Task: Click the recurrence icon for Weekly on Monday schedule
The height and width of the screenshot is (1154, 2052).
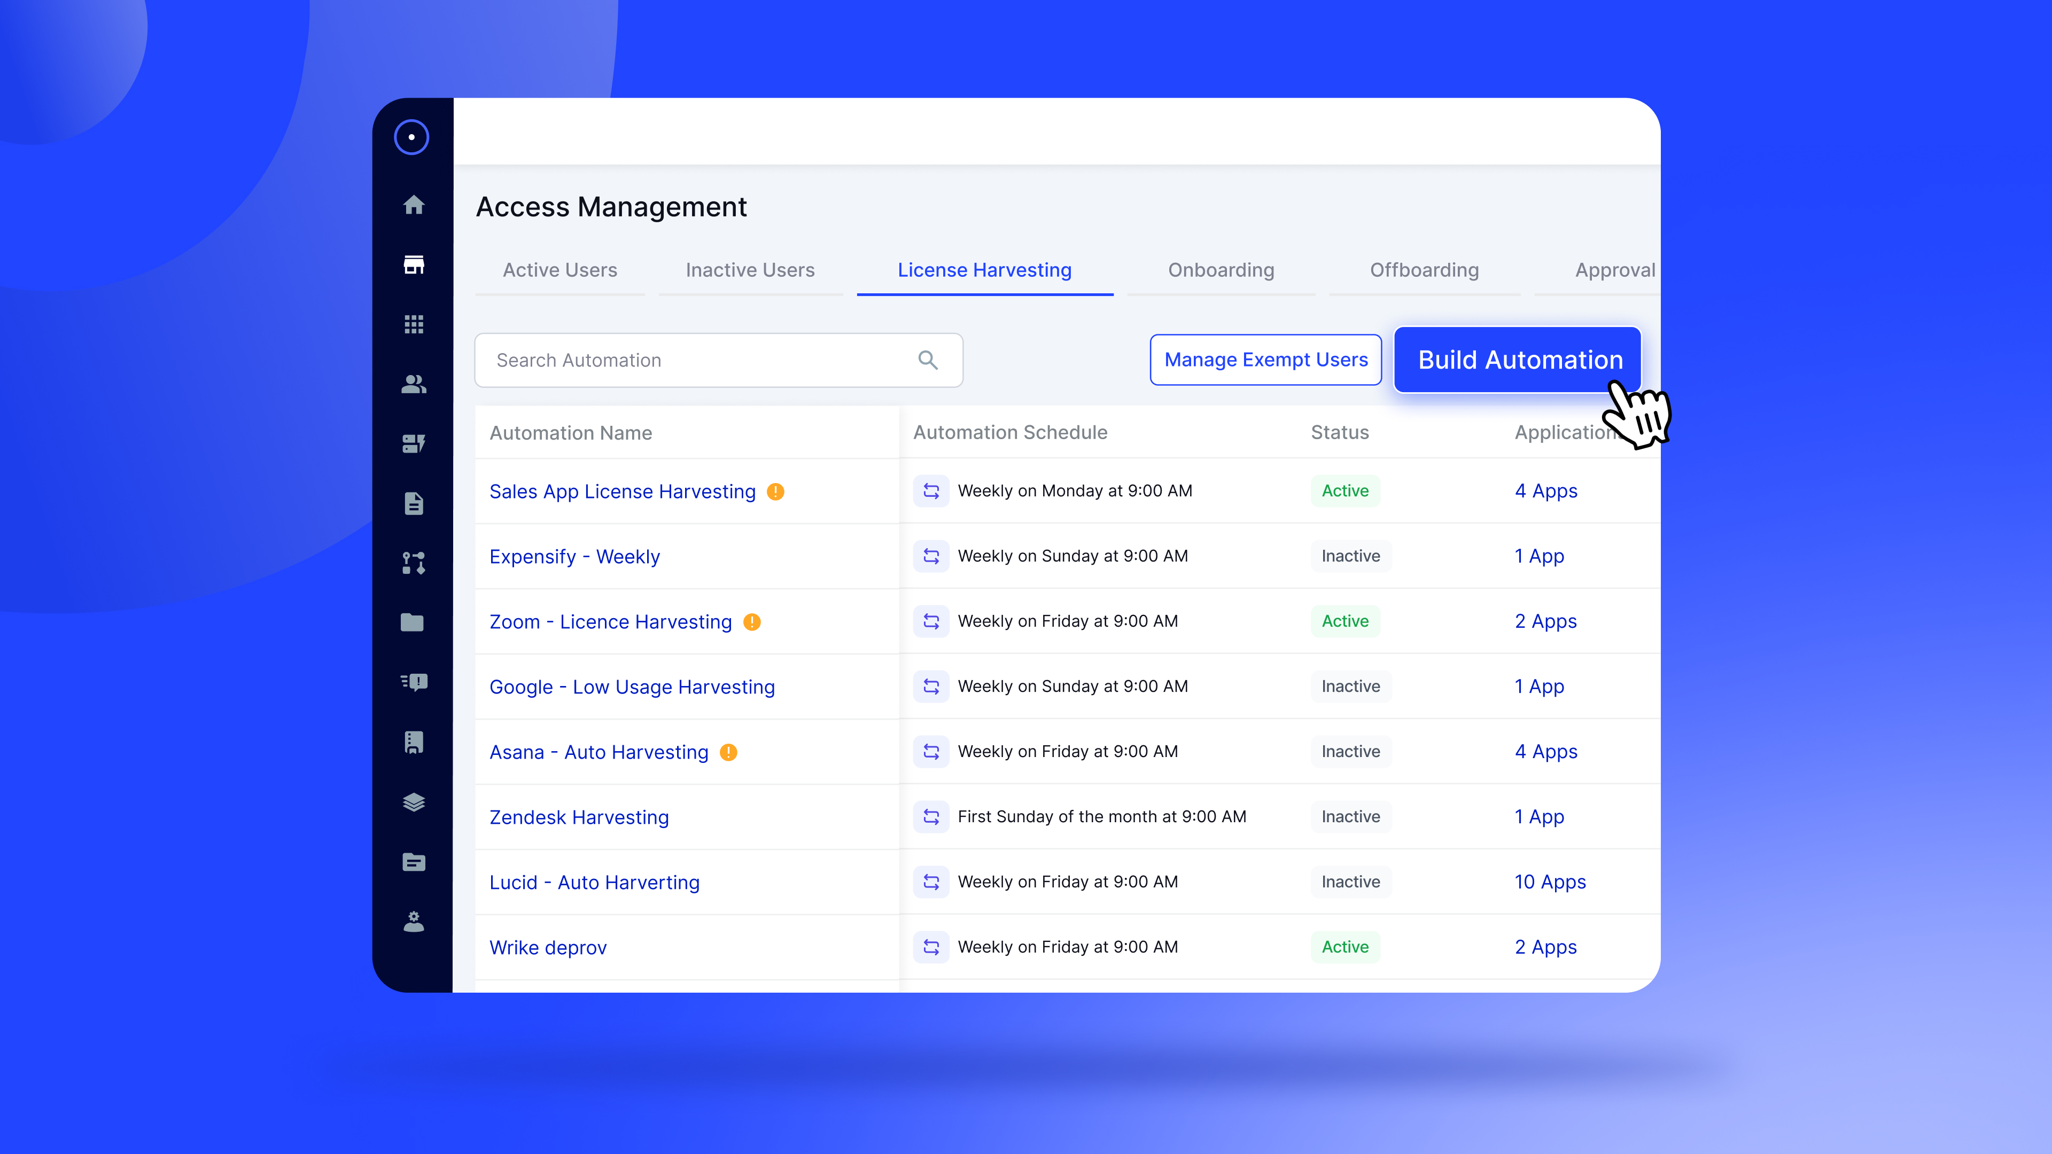Action: click(930, 490)
